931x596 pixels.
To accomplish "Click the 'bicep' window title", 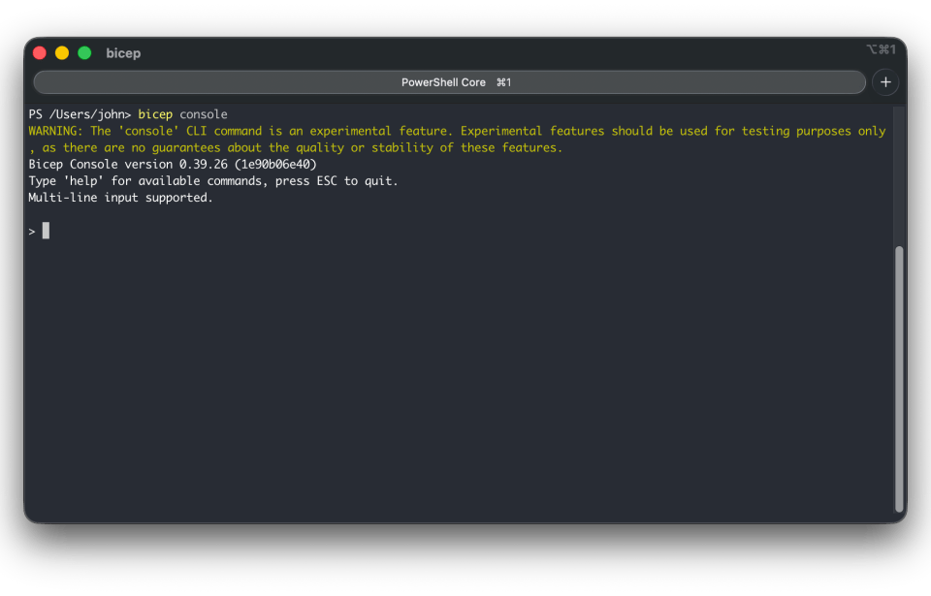I will [123, 53].
